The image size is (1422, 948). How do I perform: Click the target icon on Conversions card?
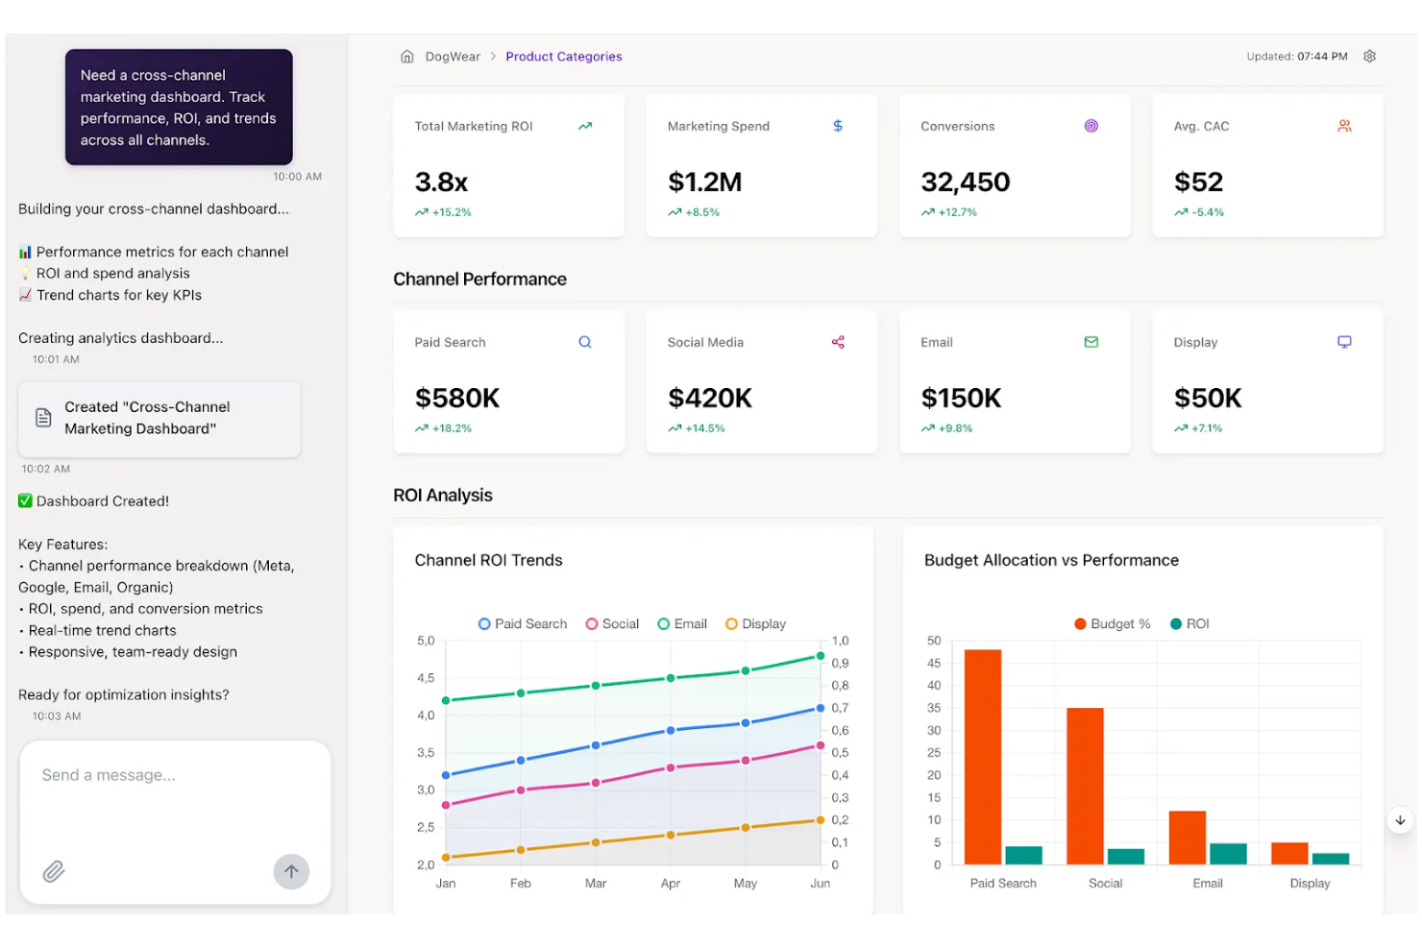point(1091,126)
